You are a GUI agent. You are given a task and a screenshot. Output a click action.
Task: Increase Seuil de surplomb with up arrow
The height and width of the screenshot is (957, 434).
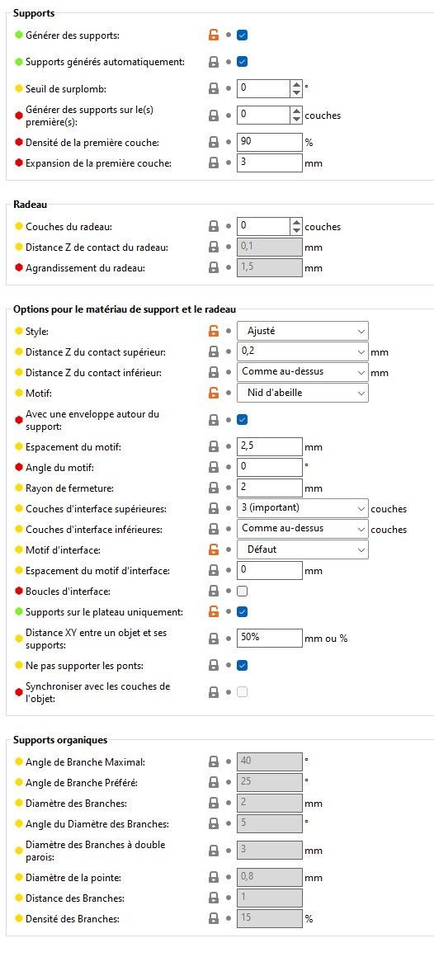click(297, 84)
